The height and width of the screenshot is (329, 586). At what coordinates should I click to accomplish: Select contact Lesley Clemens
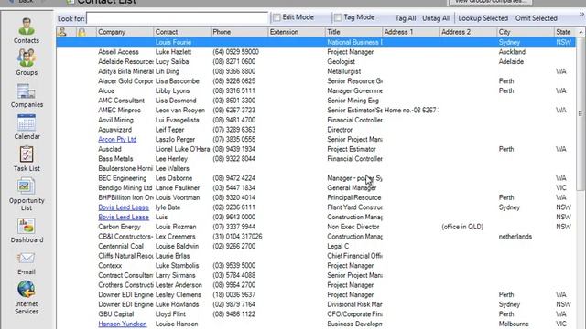pos(178,294)
